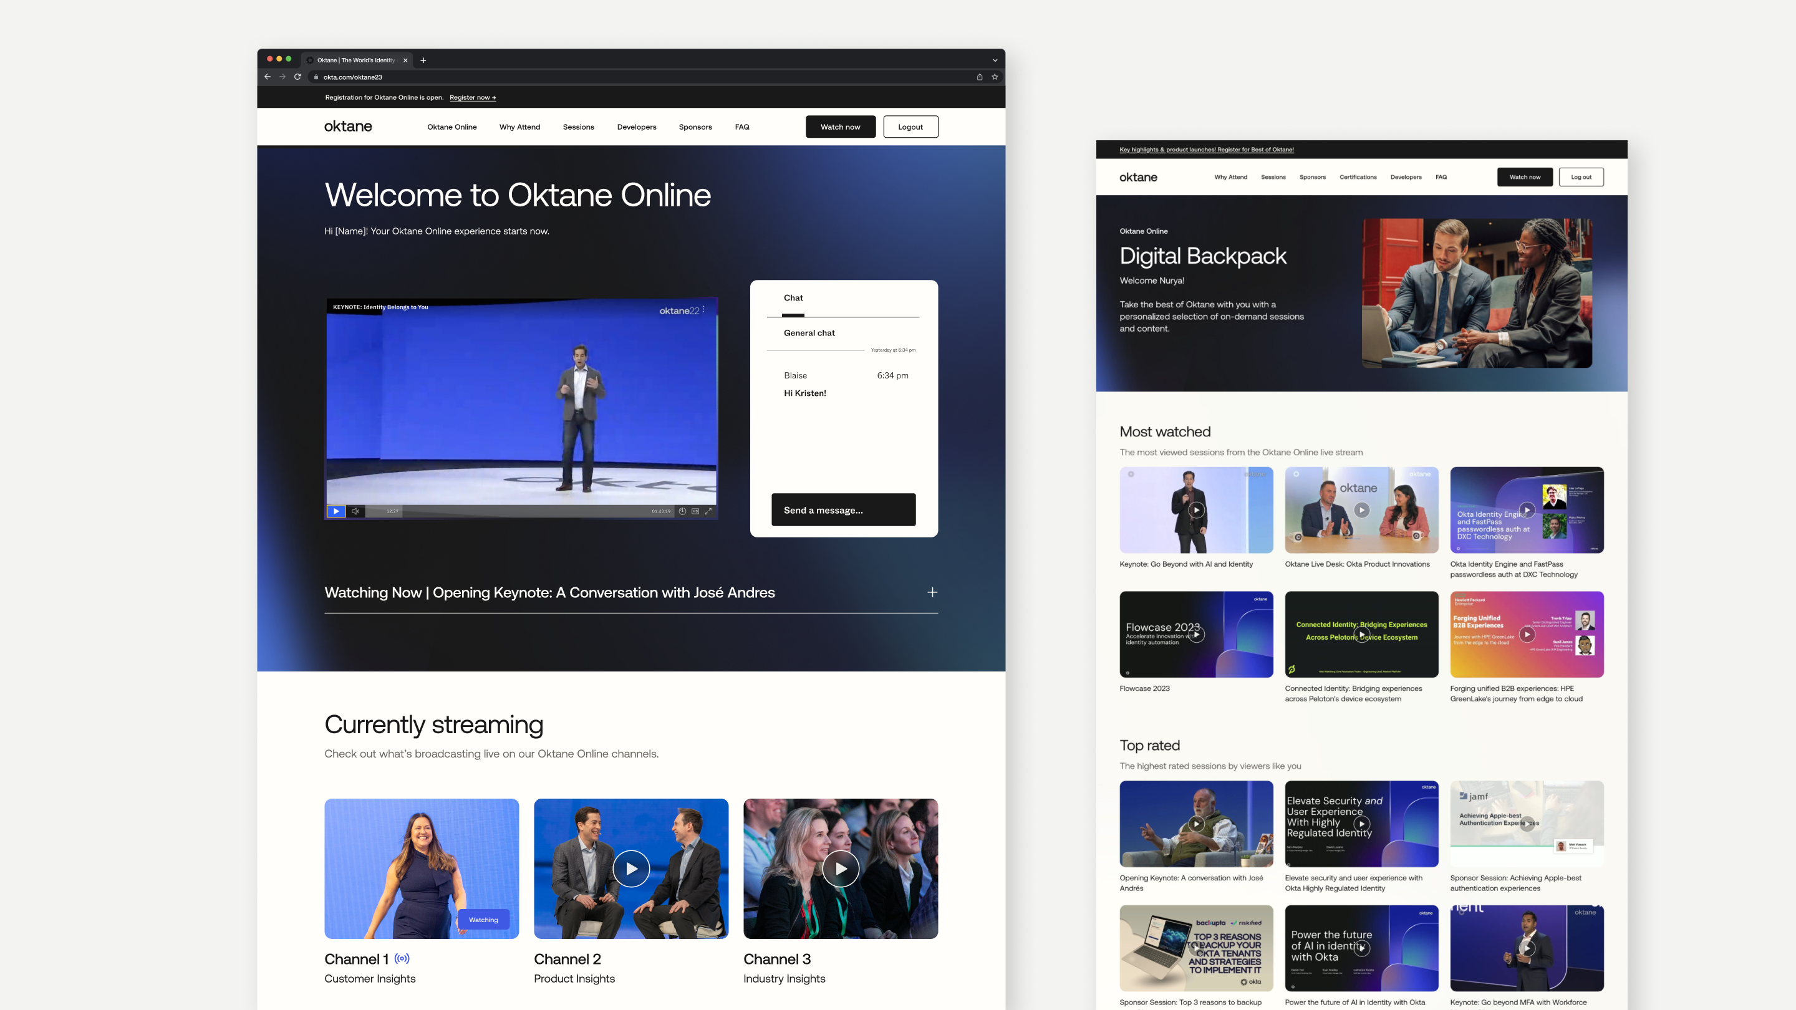
Task: Click the oktane logo in left window
Action: 348,126
